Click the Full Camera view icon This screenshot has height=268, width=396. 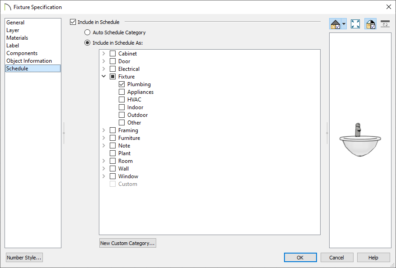coord(335,24)
